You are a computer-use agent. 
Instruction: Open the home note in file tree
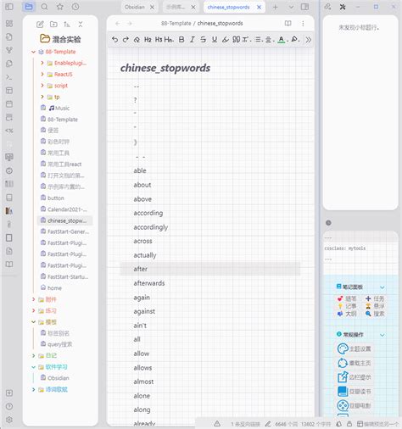[x=54, y=288]
